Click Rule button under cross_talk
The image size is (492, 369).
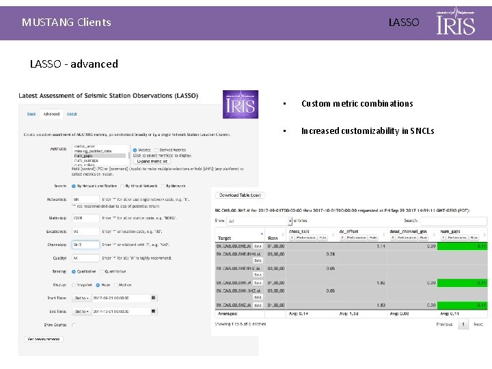(323, 238)
